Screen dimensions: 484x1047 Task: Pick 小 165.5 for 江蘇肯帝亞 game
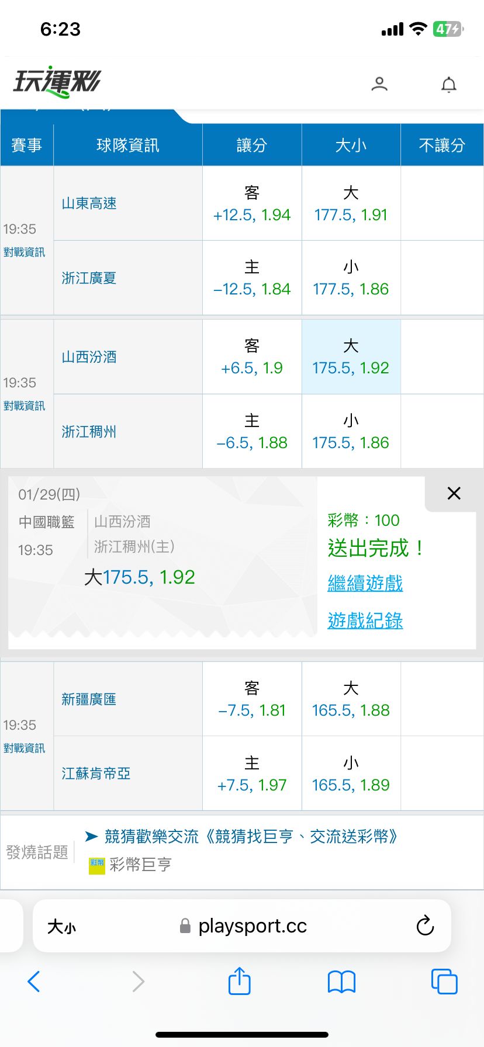click(351, 774)
